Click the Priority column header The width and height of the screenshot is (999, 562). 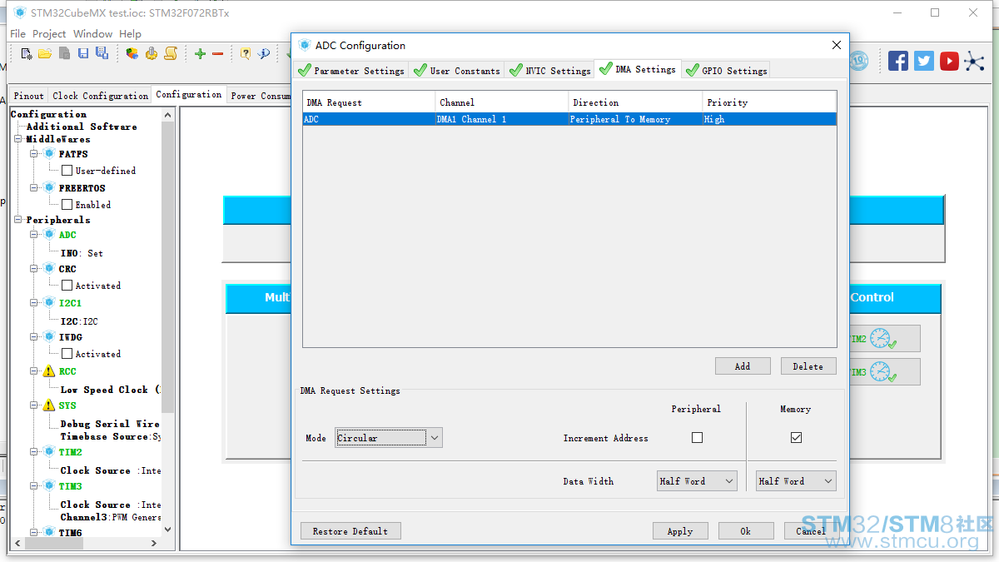[x=769, y=102]
